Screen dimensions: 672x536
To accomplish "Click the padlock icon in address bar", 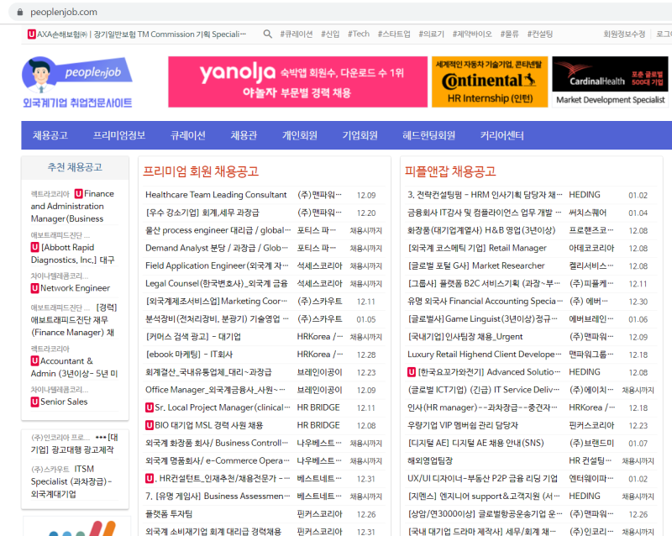I will point(19,12).
